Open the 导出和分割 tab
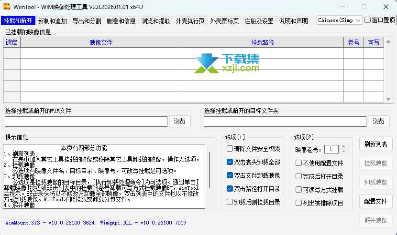 [x=87, y=21]
